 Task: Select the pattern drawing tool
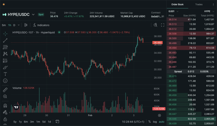[5, 54]
